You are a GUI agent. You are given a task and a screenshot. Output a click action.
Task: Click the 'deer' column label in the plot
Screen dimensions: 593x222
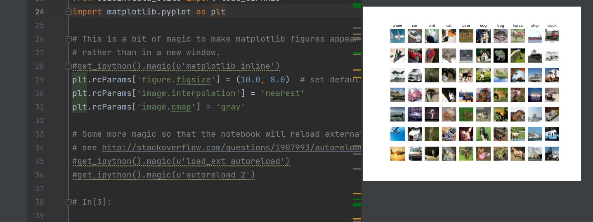[x=466, y=26]
